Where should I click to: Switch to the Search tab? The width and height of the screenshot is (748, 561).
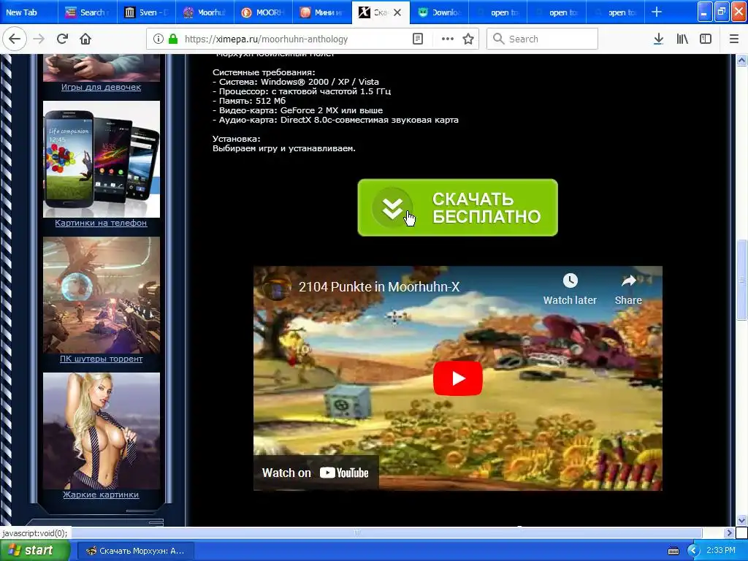[x=88, y=12]
